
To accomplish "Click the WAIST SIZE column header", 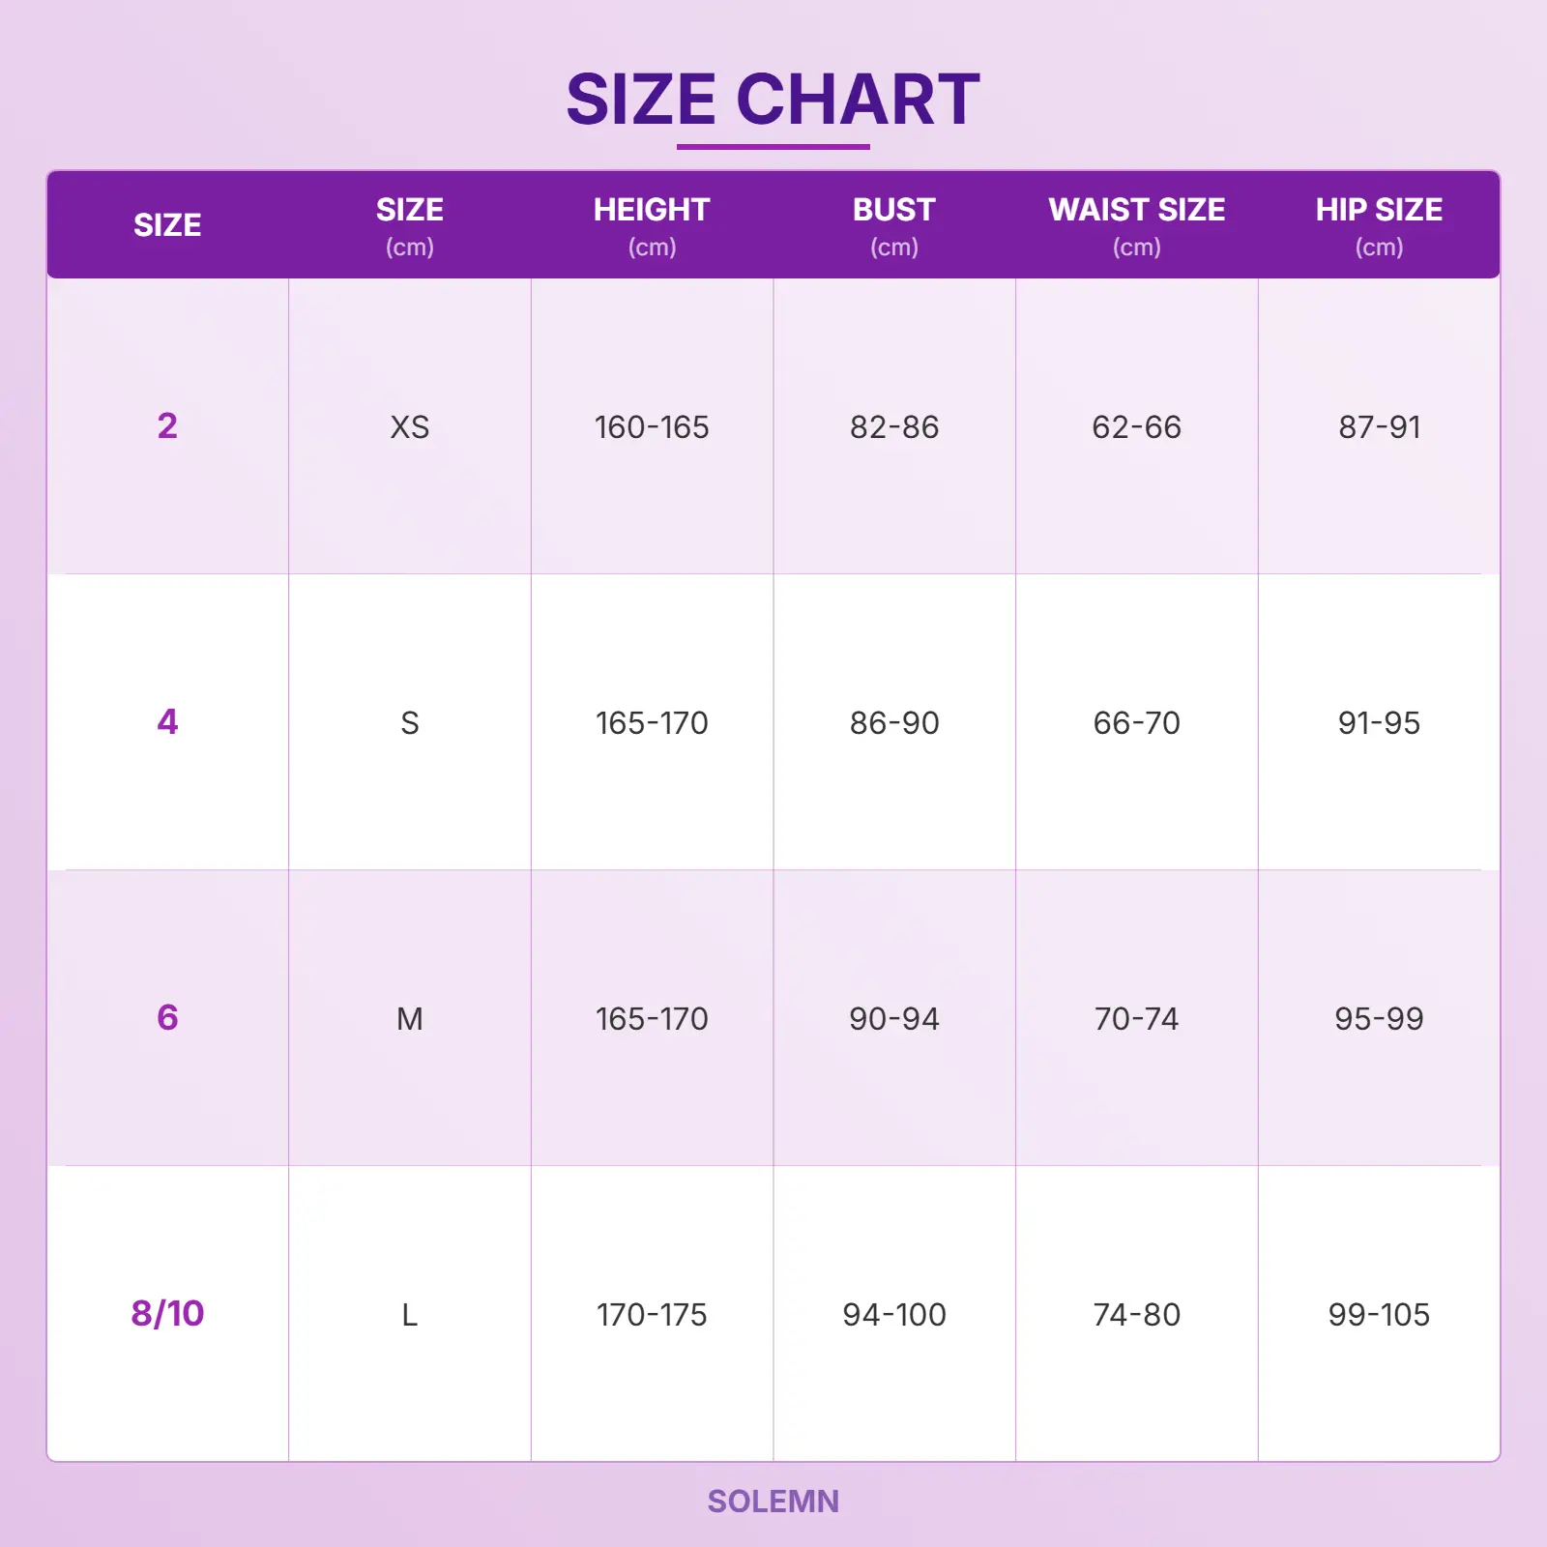I will coord(1136,224).
